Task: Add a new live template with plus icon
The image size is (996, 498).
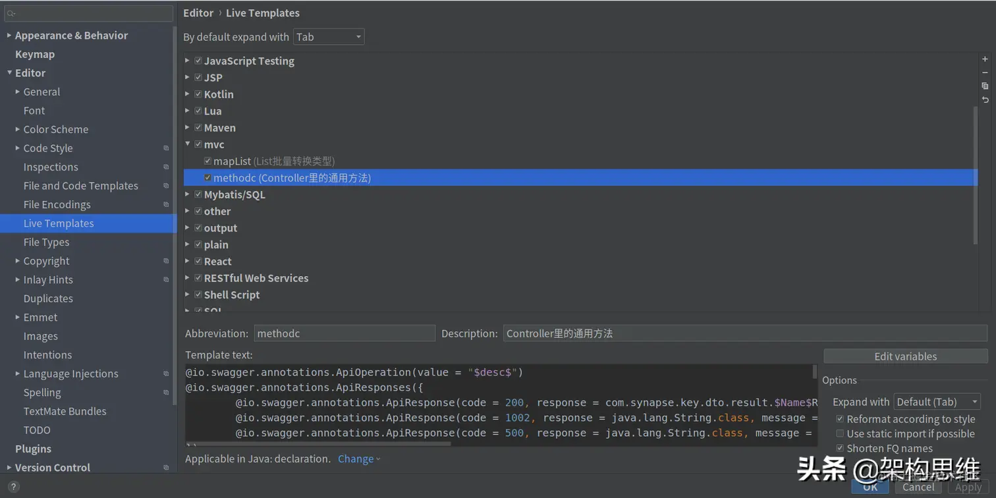Action: 985,59
